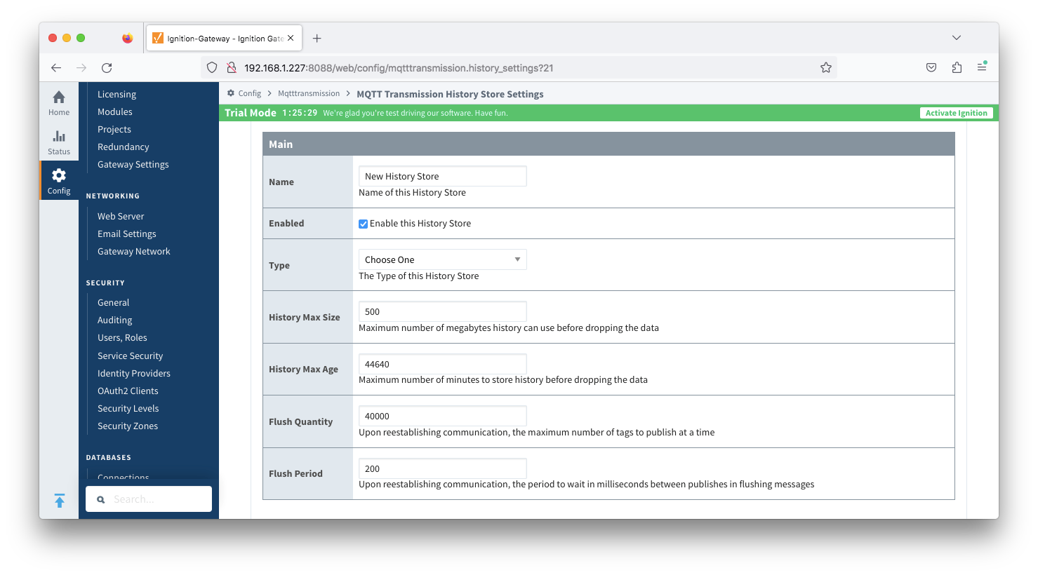The width and height of the screenshot is (1038, 575).
Task: Open Web Server in sidebar
Action: [x=121, y=216]
